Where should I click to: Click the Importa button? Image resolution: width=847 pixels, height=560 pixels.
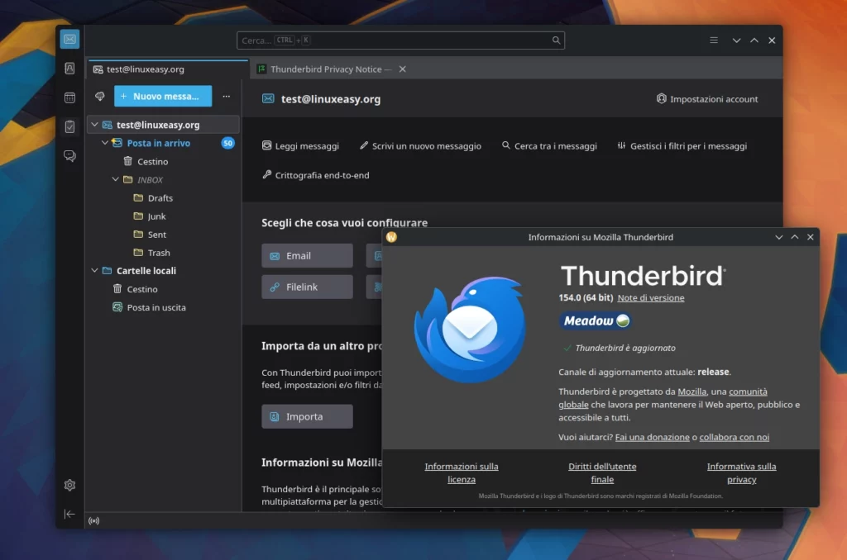coord(307,416)
